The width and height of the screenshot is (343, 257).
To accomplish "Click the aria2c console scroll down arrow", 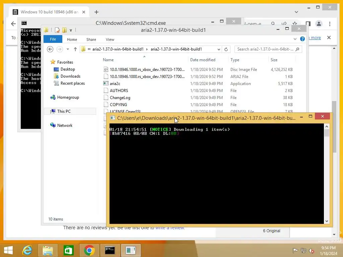I will (x=327, y=221).
